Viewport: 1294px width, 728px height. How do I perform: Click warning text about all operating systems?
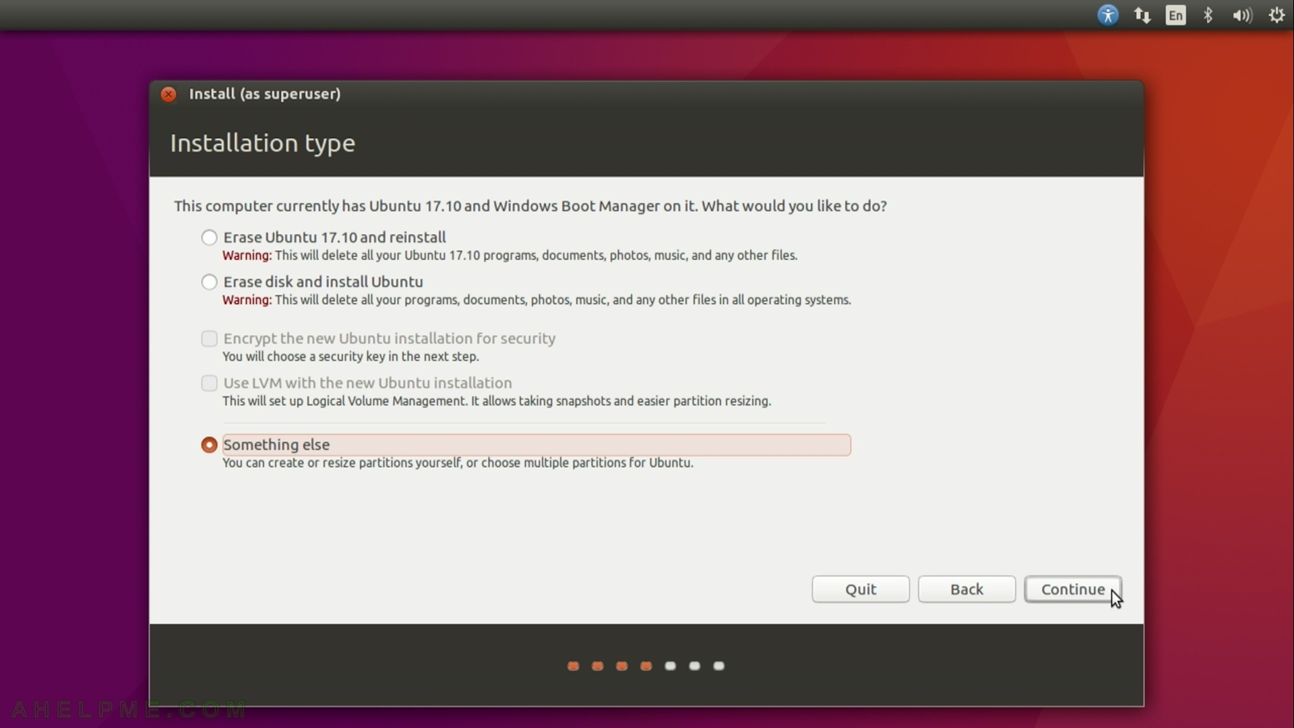click(x=536, y=300)
